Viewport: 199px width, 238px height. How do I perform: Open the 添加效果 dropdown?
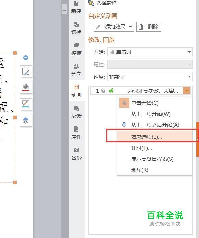tap(114, 27)
